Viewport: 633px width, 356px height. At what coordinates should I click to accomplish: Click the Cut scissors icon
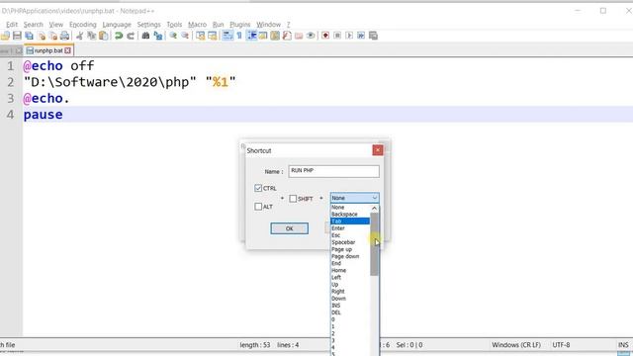80,36
